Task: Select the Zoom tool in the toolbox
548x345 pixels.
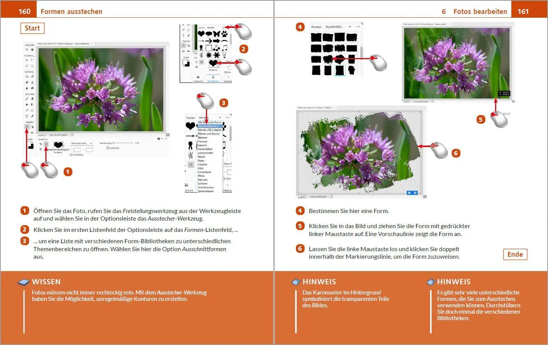Action: [x=27, y=49]
